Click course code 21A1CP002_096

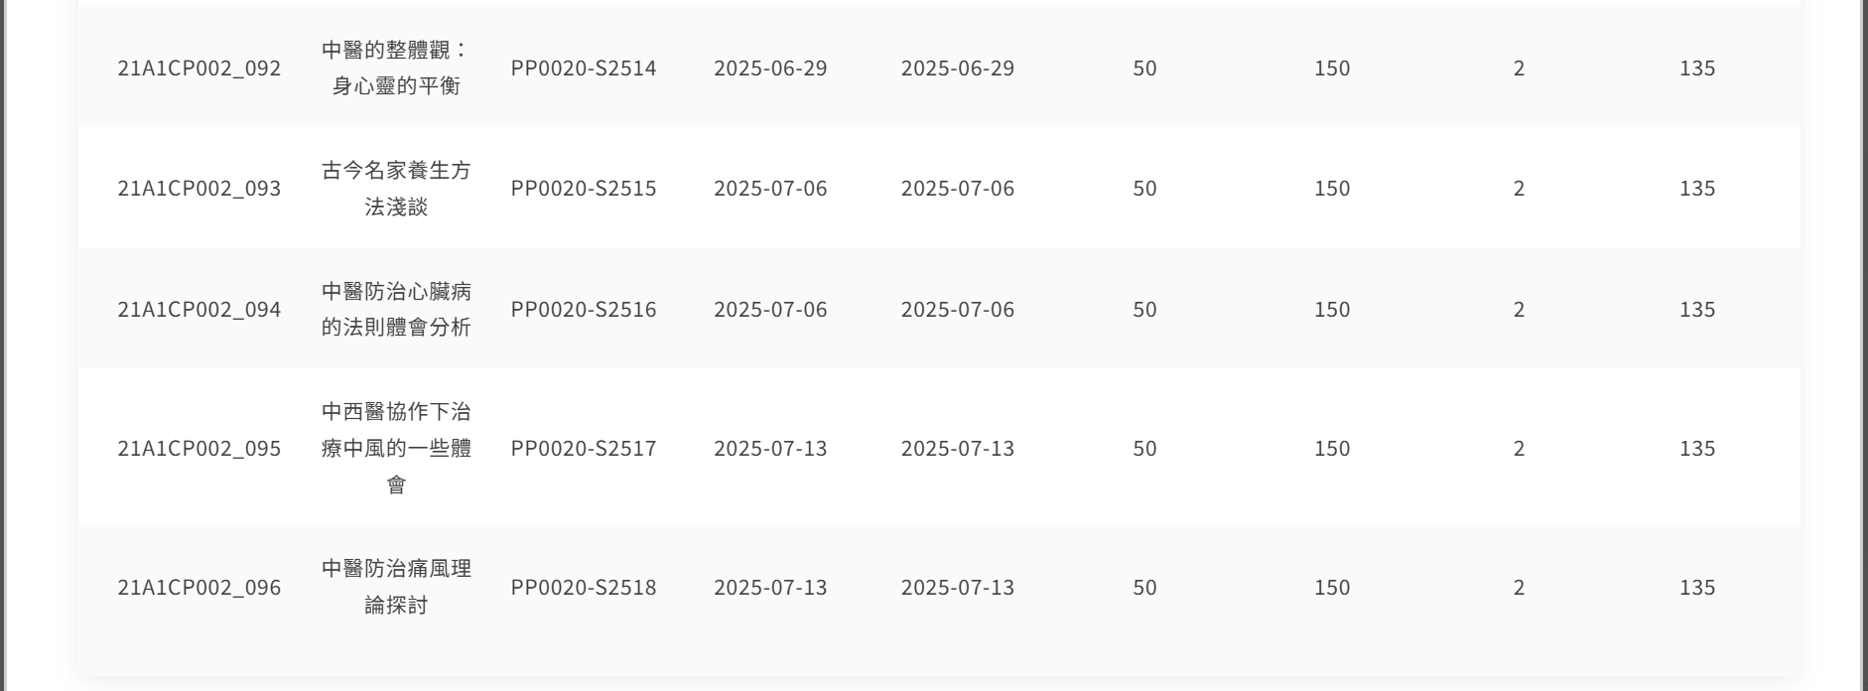coord(200,588)
